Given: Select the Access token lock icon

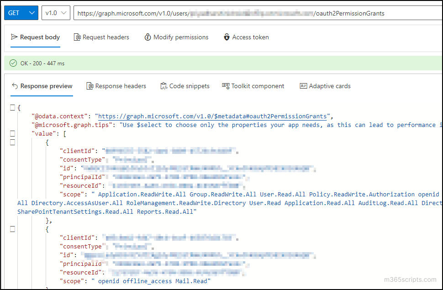Looking at the screenshot, I should pos(227,37).
